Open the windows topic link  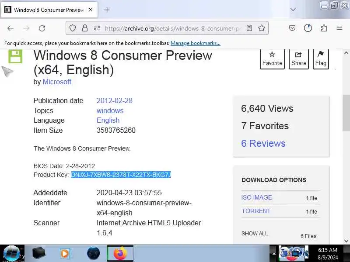110,110
